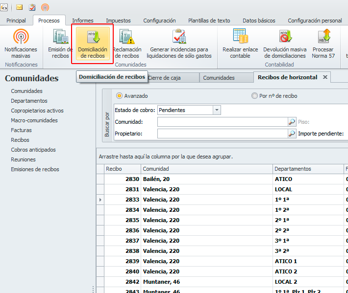Expand the Estado de cobro dropdown
The width and height of the screenshot is (348, 293).
(x=217, y=110)
